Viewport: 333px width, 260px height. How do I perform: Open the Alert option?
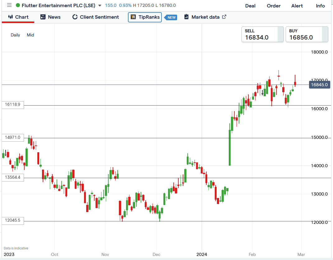coord(297,6)
